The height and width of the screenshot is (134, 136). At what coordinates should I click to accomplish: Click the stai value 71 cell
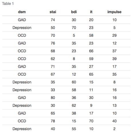[x=53, y=67]
